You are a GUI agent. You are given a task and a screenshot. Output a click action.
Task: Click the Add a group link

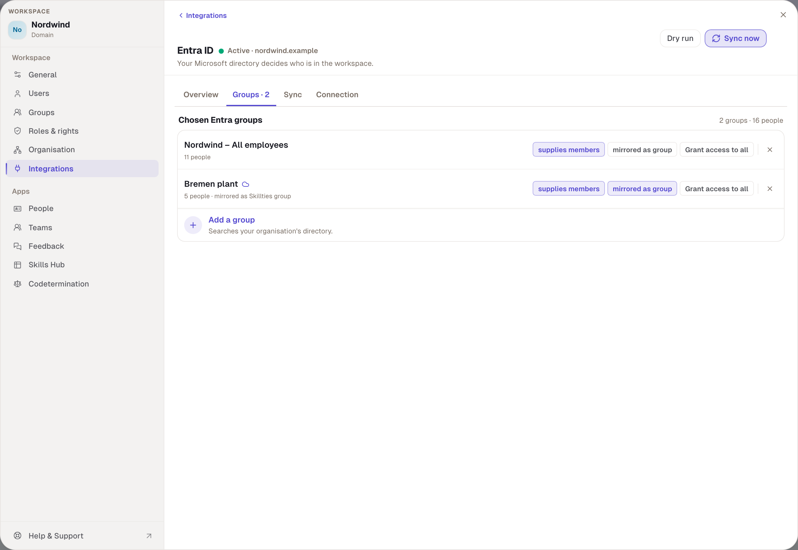tap(231, 220)
